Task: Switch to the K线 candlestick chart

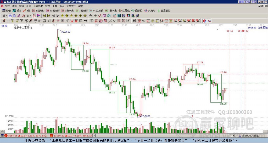Action: [27, 10]
